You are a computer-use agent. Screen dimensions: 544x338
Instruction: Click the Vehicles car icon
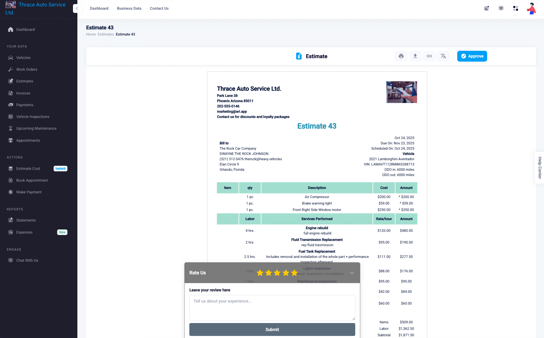[x=11, y=58]
